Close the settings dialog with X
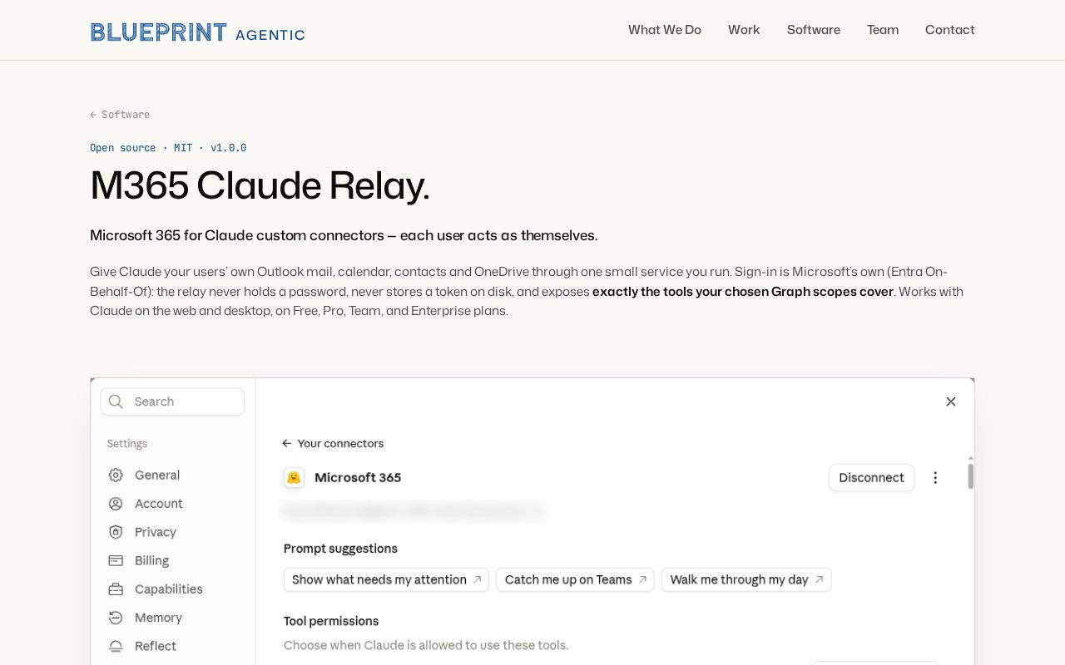The height and width of the screenshot is (665, 1065). [951, 401]
